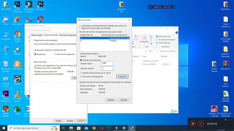Open BALANCE DE APERTURA Excel file
The width and height of the screenshot is (234, 131).
pos(226,111)
